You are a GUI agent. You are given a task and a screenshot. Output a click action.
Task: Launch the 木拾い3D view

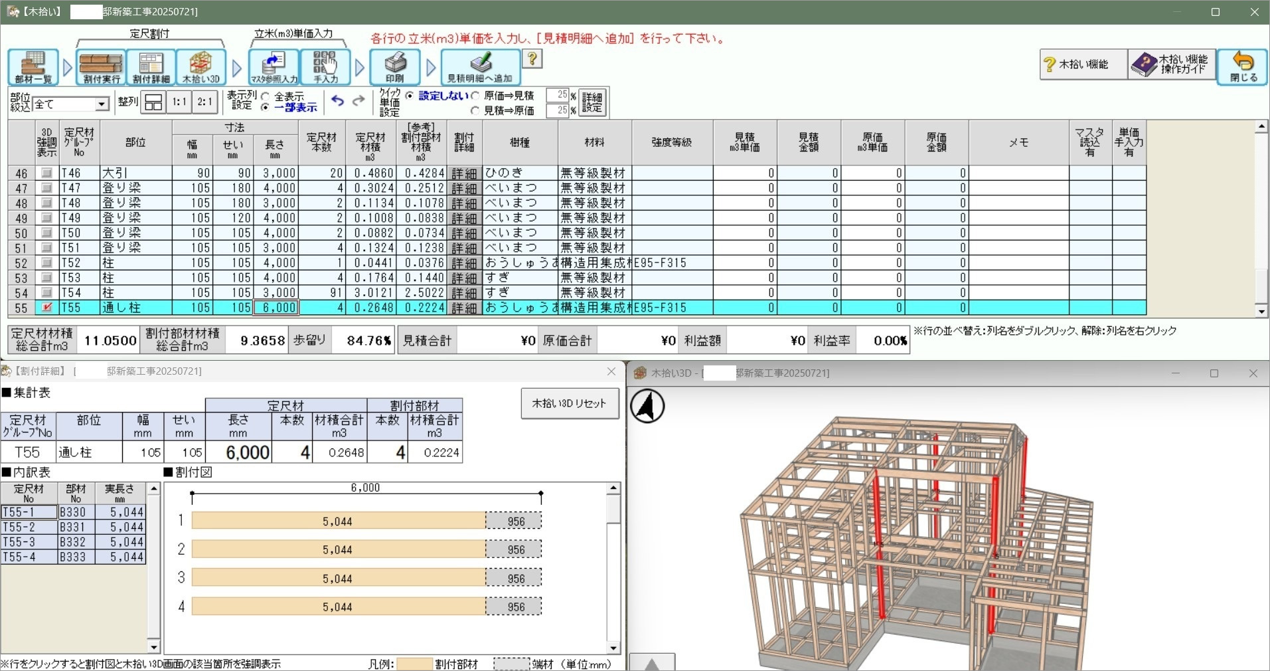click(x=200, y=67)
